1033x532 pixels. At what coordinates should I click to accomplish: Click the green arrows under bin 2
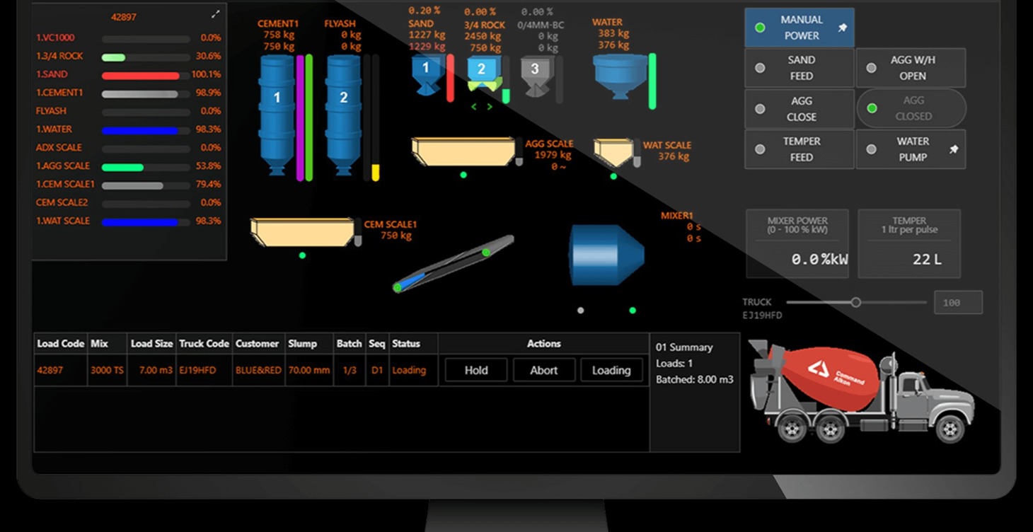[x=482, y=107]
